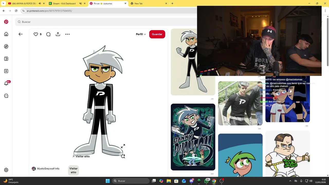The width and height of the screenshot is (329, 185).
Task: Unmute the Kick Dashboard tab audio
Action: (x=80, y=4)
